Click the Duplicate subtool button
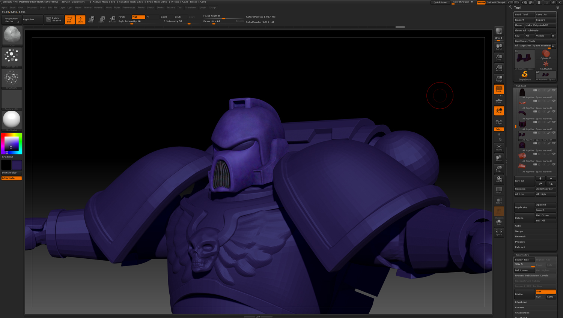Image resolution: width=563 pixels, height=318 pixels. [524, 207]
